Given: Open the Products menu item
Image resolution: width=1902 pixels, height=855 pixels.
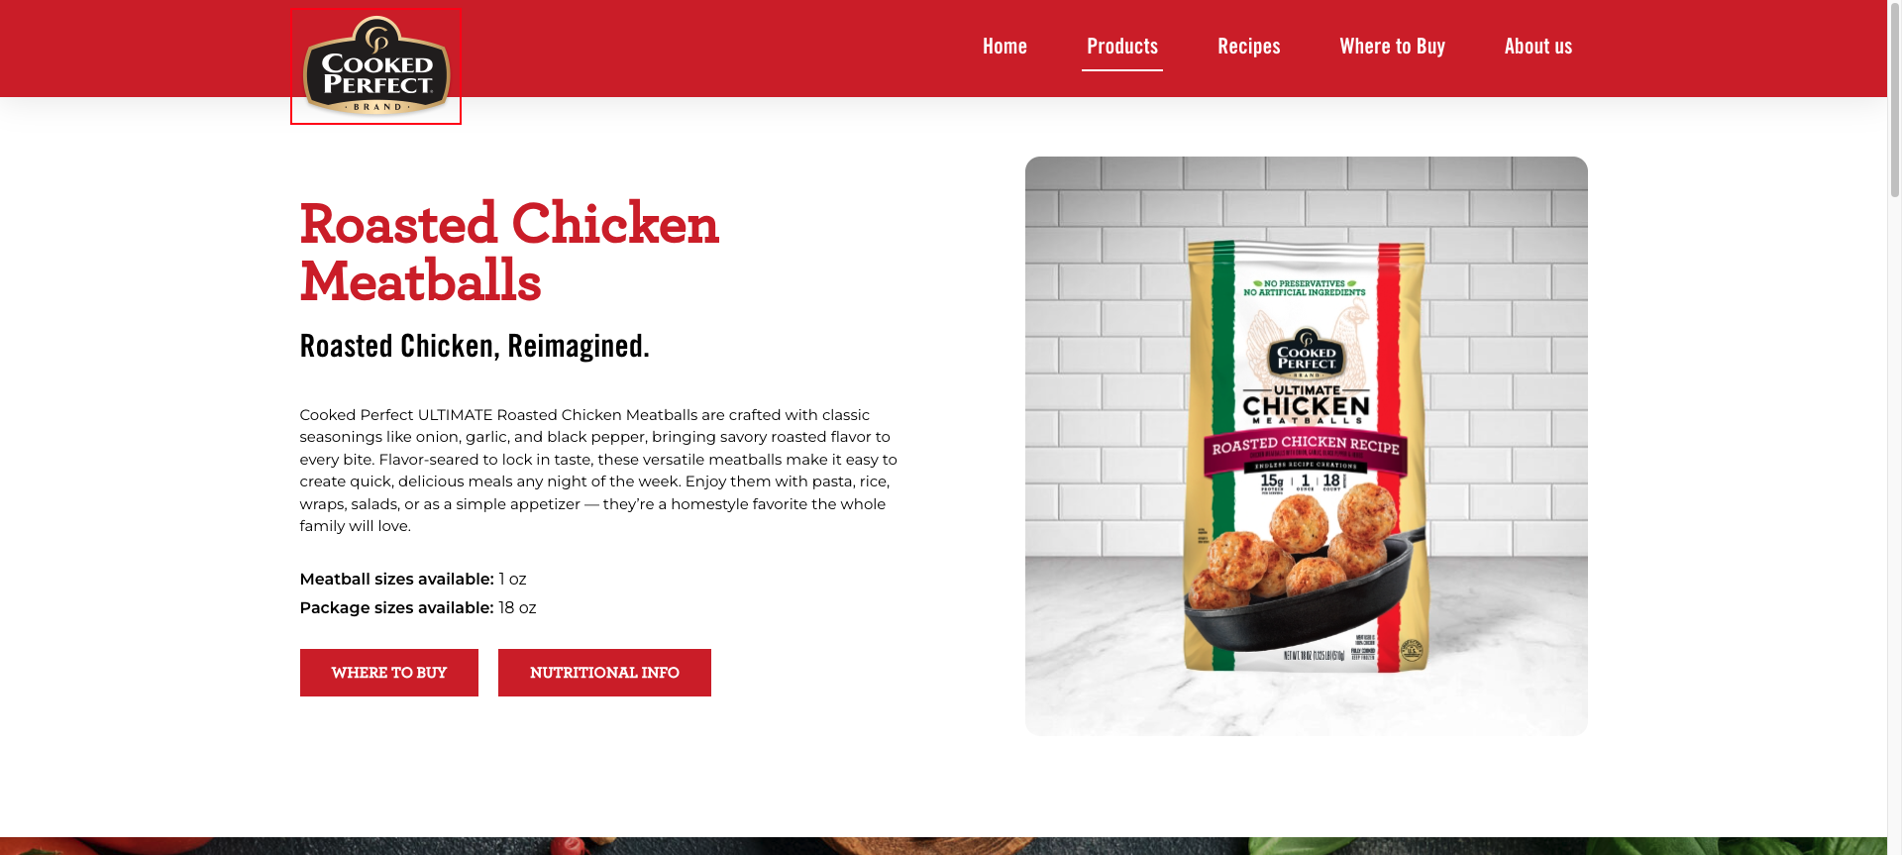Looking at the screenshot, I should [x=1122, y=46].
